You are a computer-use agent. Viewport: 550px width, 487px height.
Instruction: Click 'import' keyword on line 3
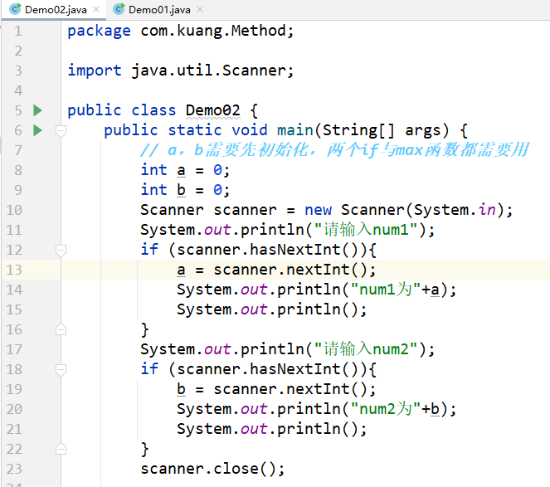pos(95,71)
